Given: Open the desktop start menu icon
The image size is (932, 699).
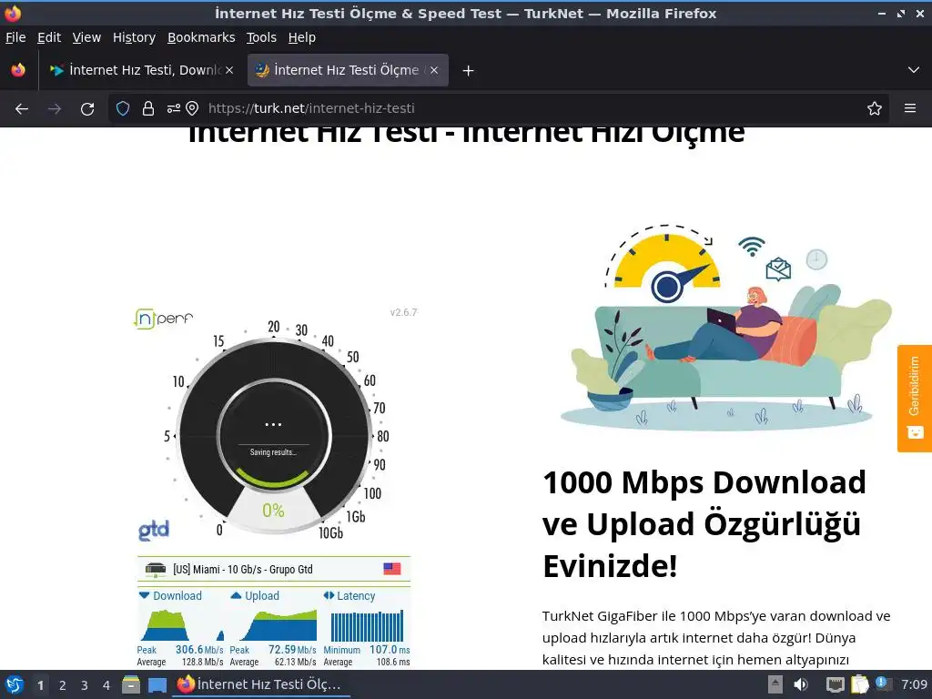Looking at the screenshot, I should 15,684.
